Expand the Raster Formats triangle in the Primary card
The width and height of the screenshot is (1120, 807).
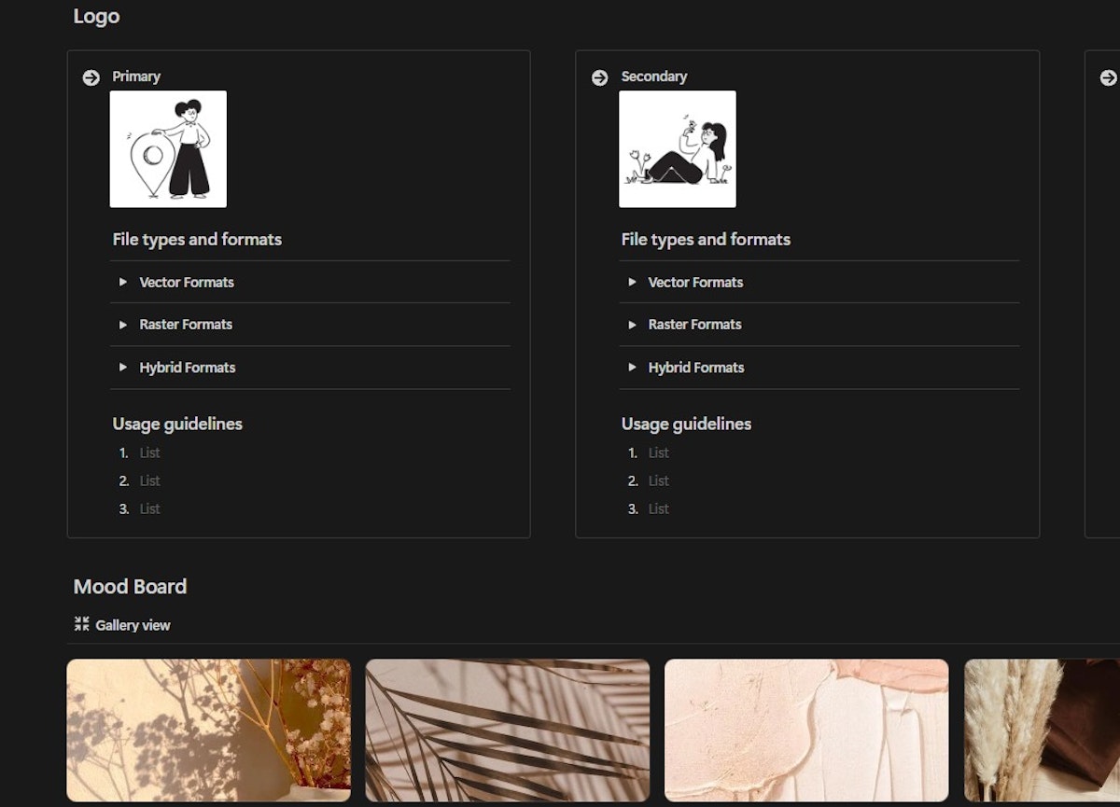tap(122, 325)
